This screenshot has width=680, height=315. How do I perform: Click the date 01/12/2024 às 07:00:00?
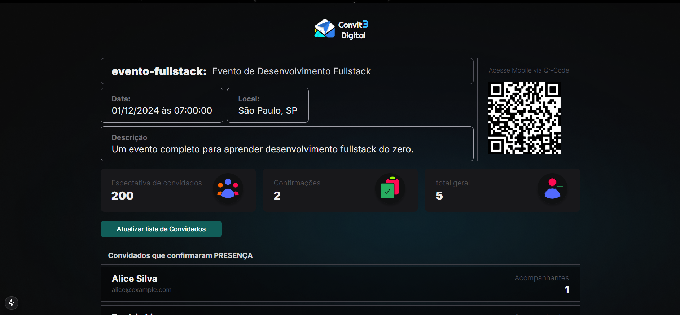162,110
